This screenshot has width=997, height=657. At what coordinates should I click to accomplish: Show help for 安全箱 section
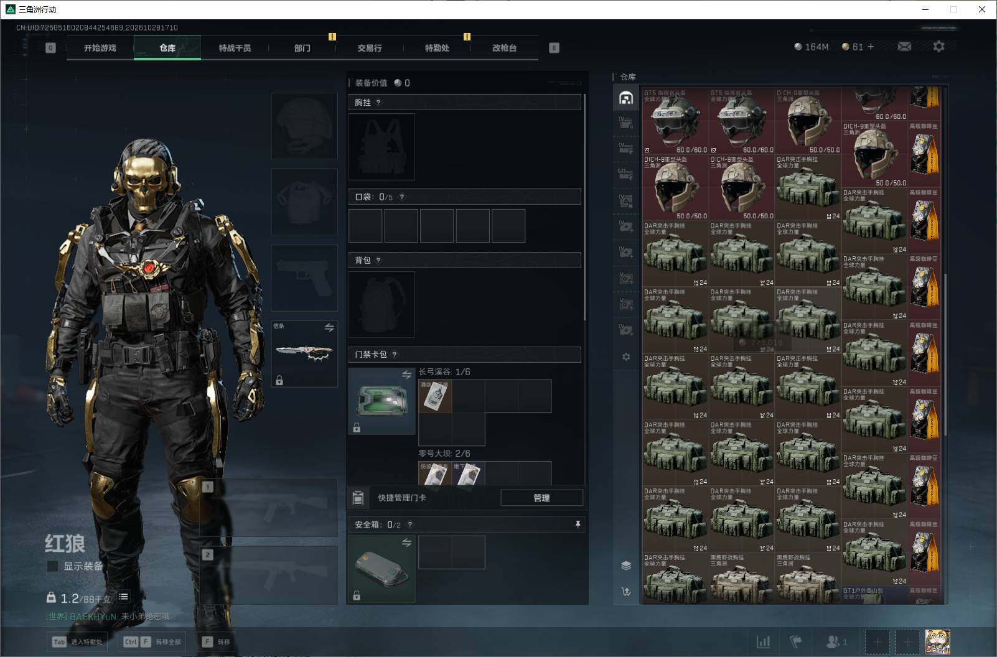point(410,524)
